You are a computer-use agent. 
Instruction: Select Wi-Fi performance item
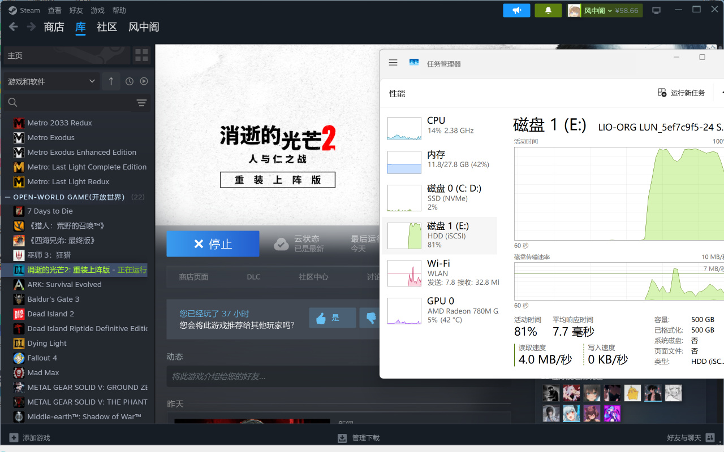(x=440, y=272)
